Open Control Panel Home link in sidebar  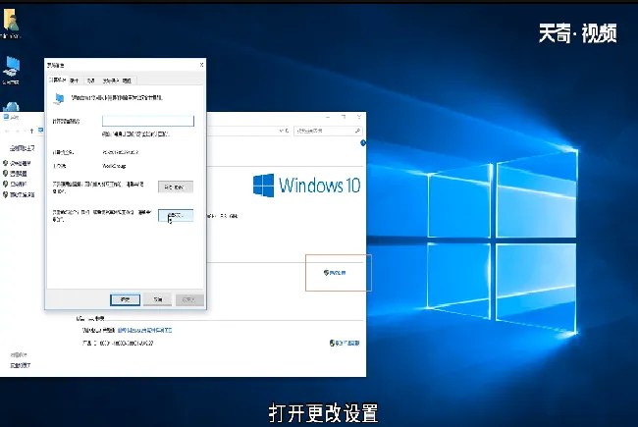(x=23, y=148)
